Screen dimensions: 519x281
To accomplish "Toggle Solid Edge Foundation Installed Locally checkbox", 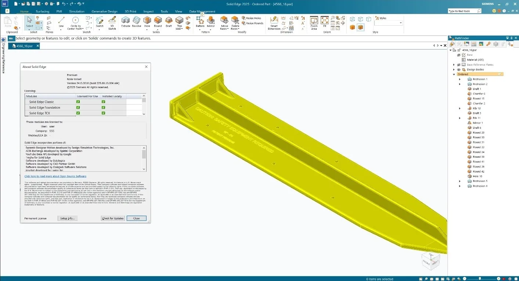I will pyautogui.click(x=103, y=107).
